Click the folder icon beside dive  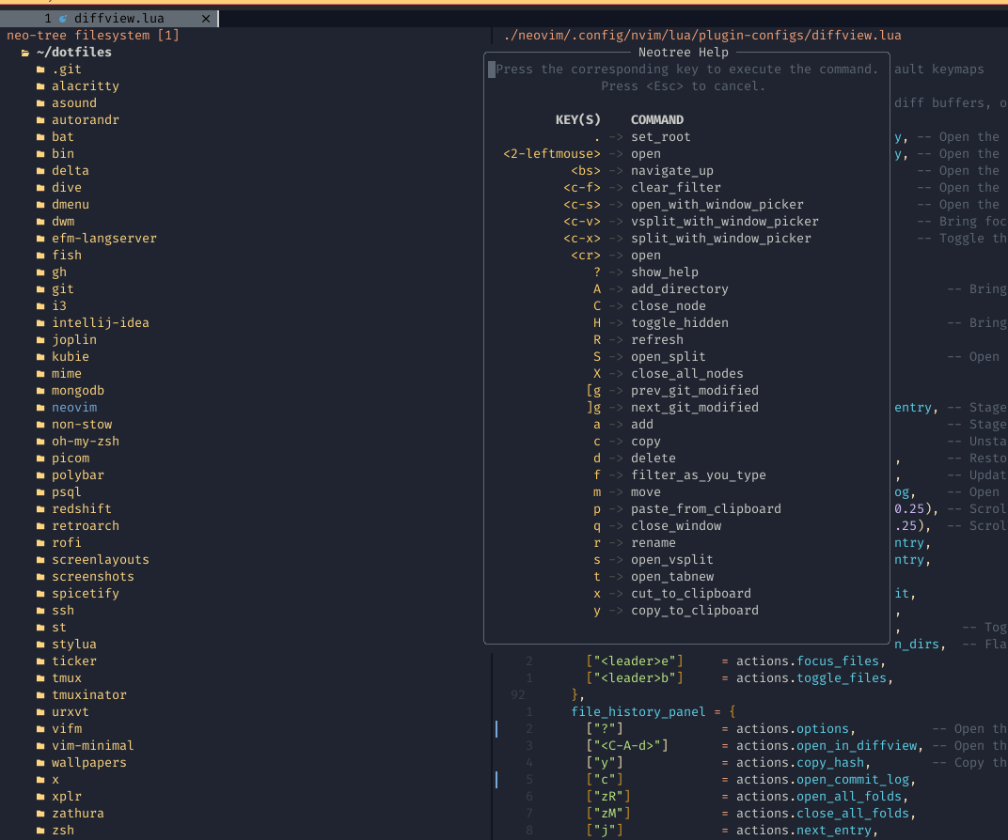pos(40,188)
